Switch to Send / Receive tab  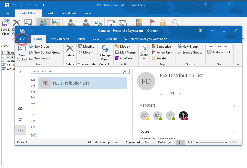(x=59, y=39)
